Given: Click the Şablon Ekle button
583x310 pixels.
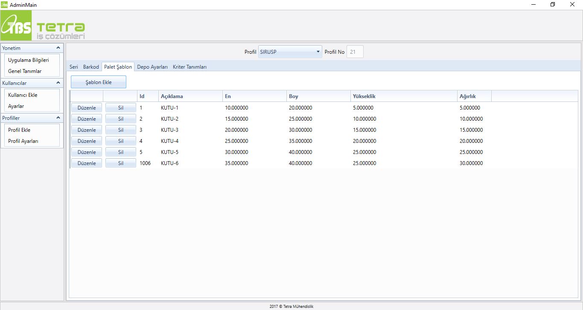Looking at the screenshot, I should pos(99,82).
